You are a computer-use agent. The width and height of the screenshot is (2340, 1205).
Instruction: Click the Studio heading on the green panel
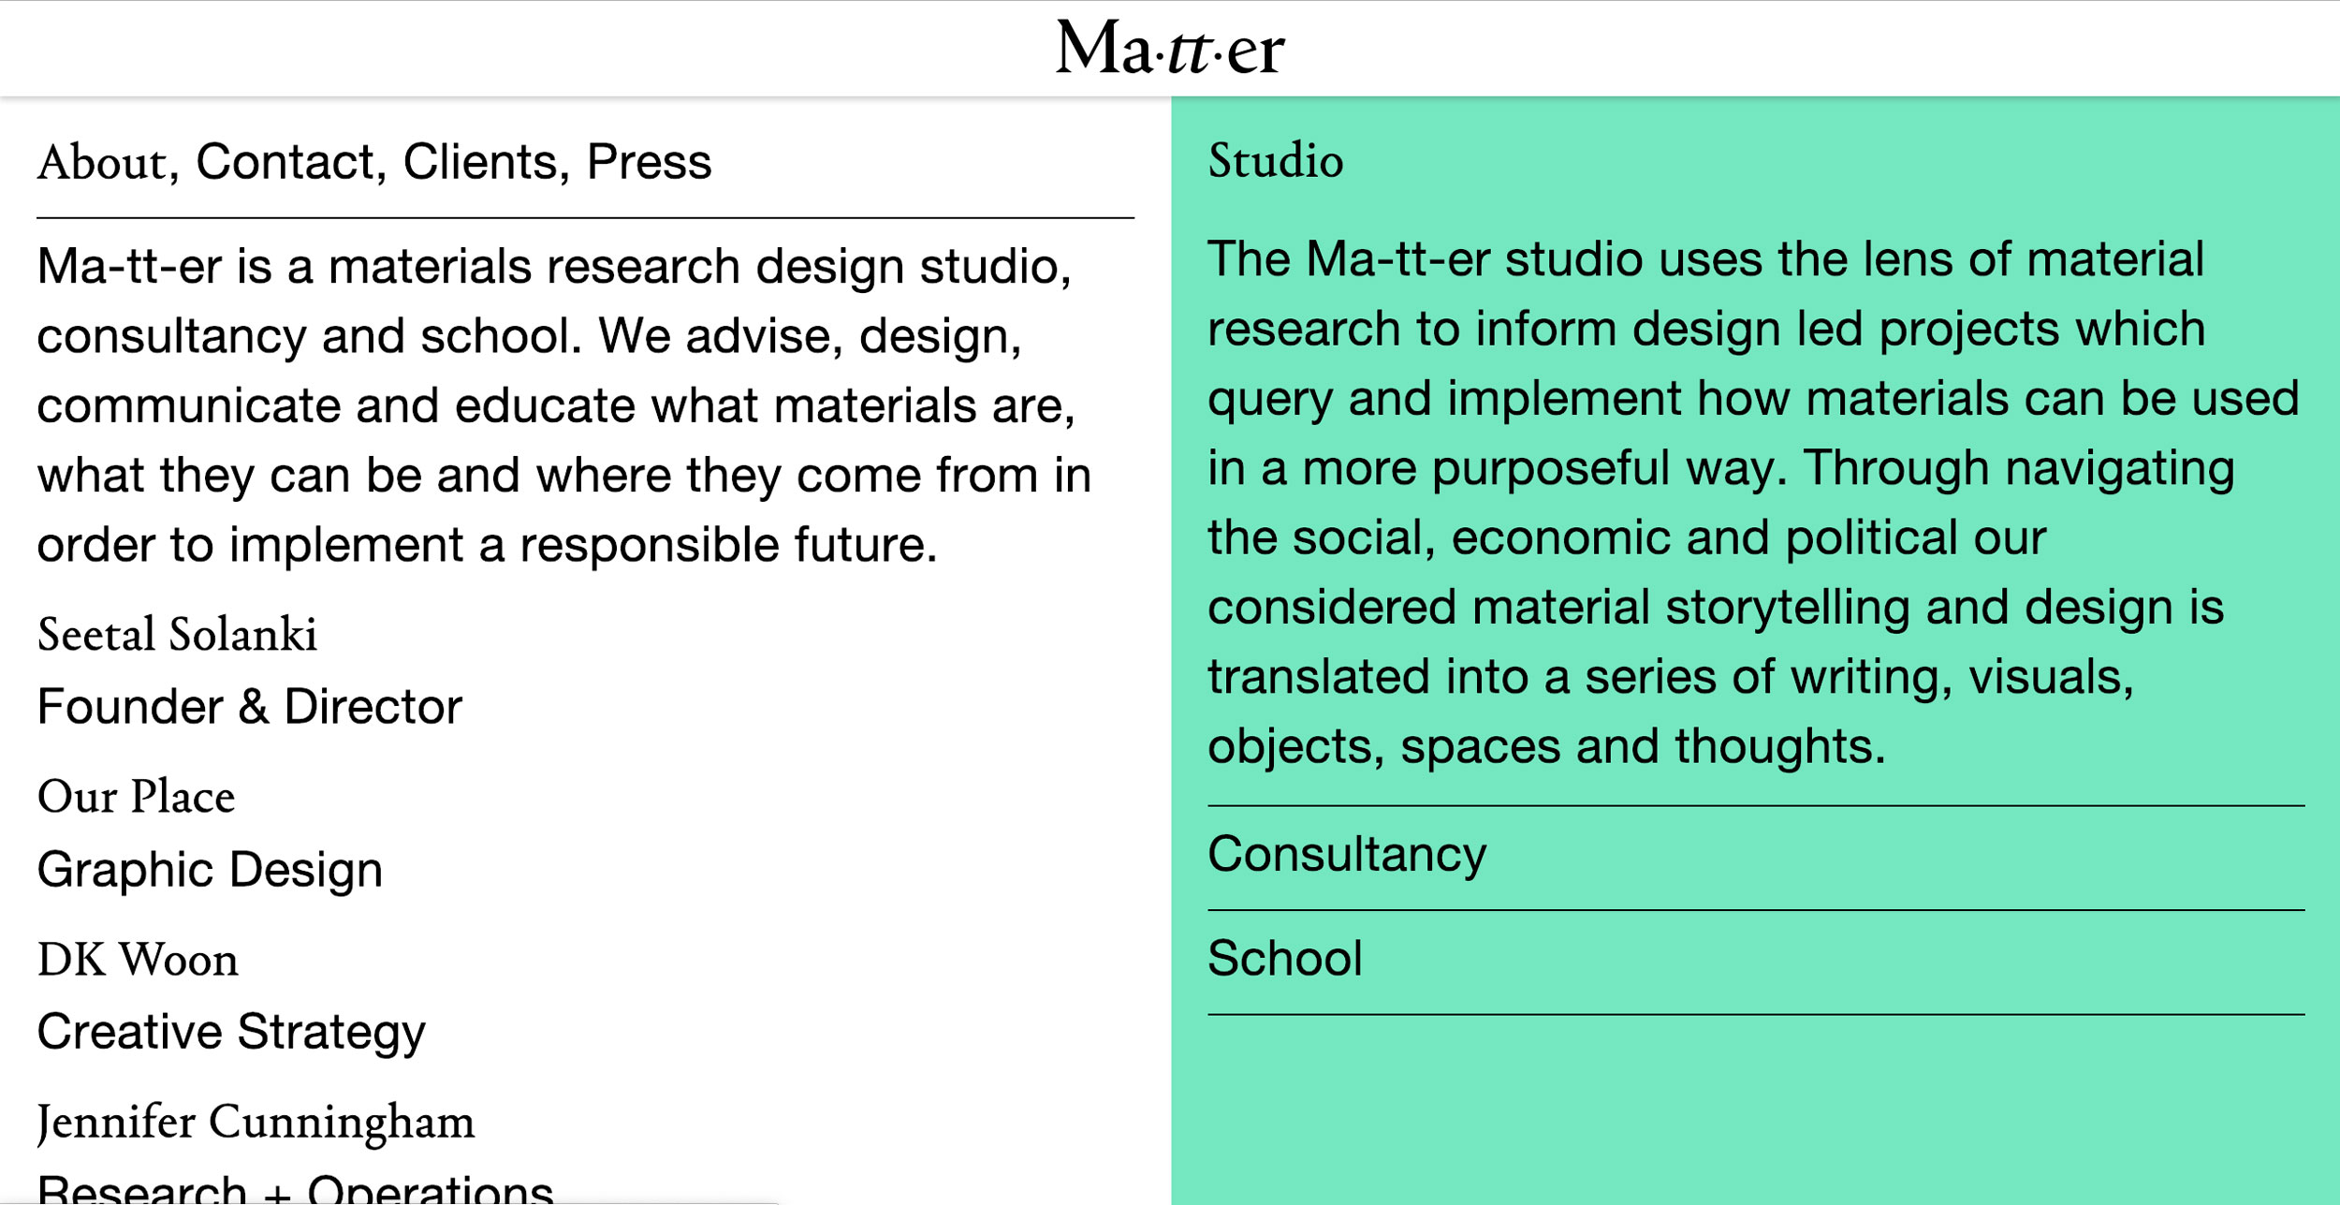point(1273,161)
